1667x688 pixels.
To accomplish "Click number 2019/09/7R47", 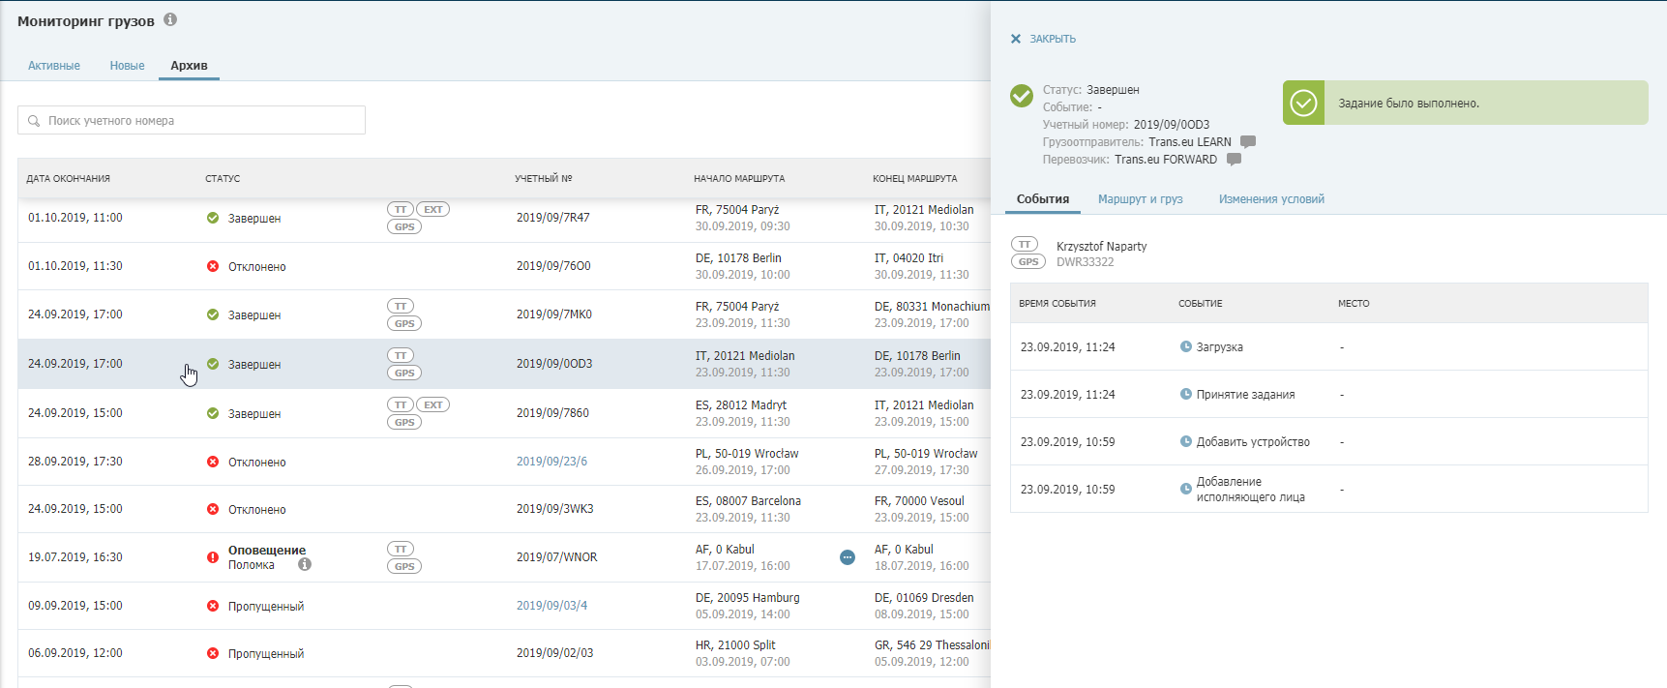I will [x=553, y=218].
